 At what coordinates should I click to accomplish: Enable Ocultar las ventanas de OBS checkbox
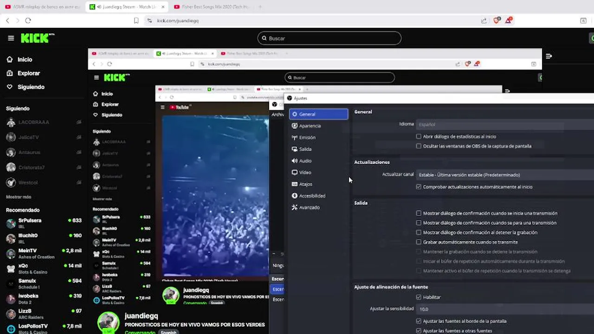pyautogui.click(x=419, y=146)
